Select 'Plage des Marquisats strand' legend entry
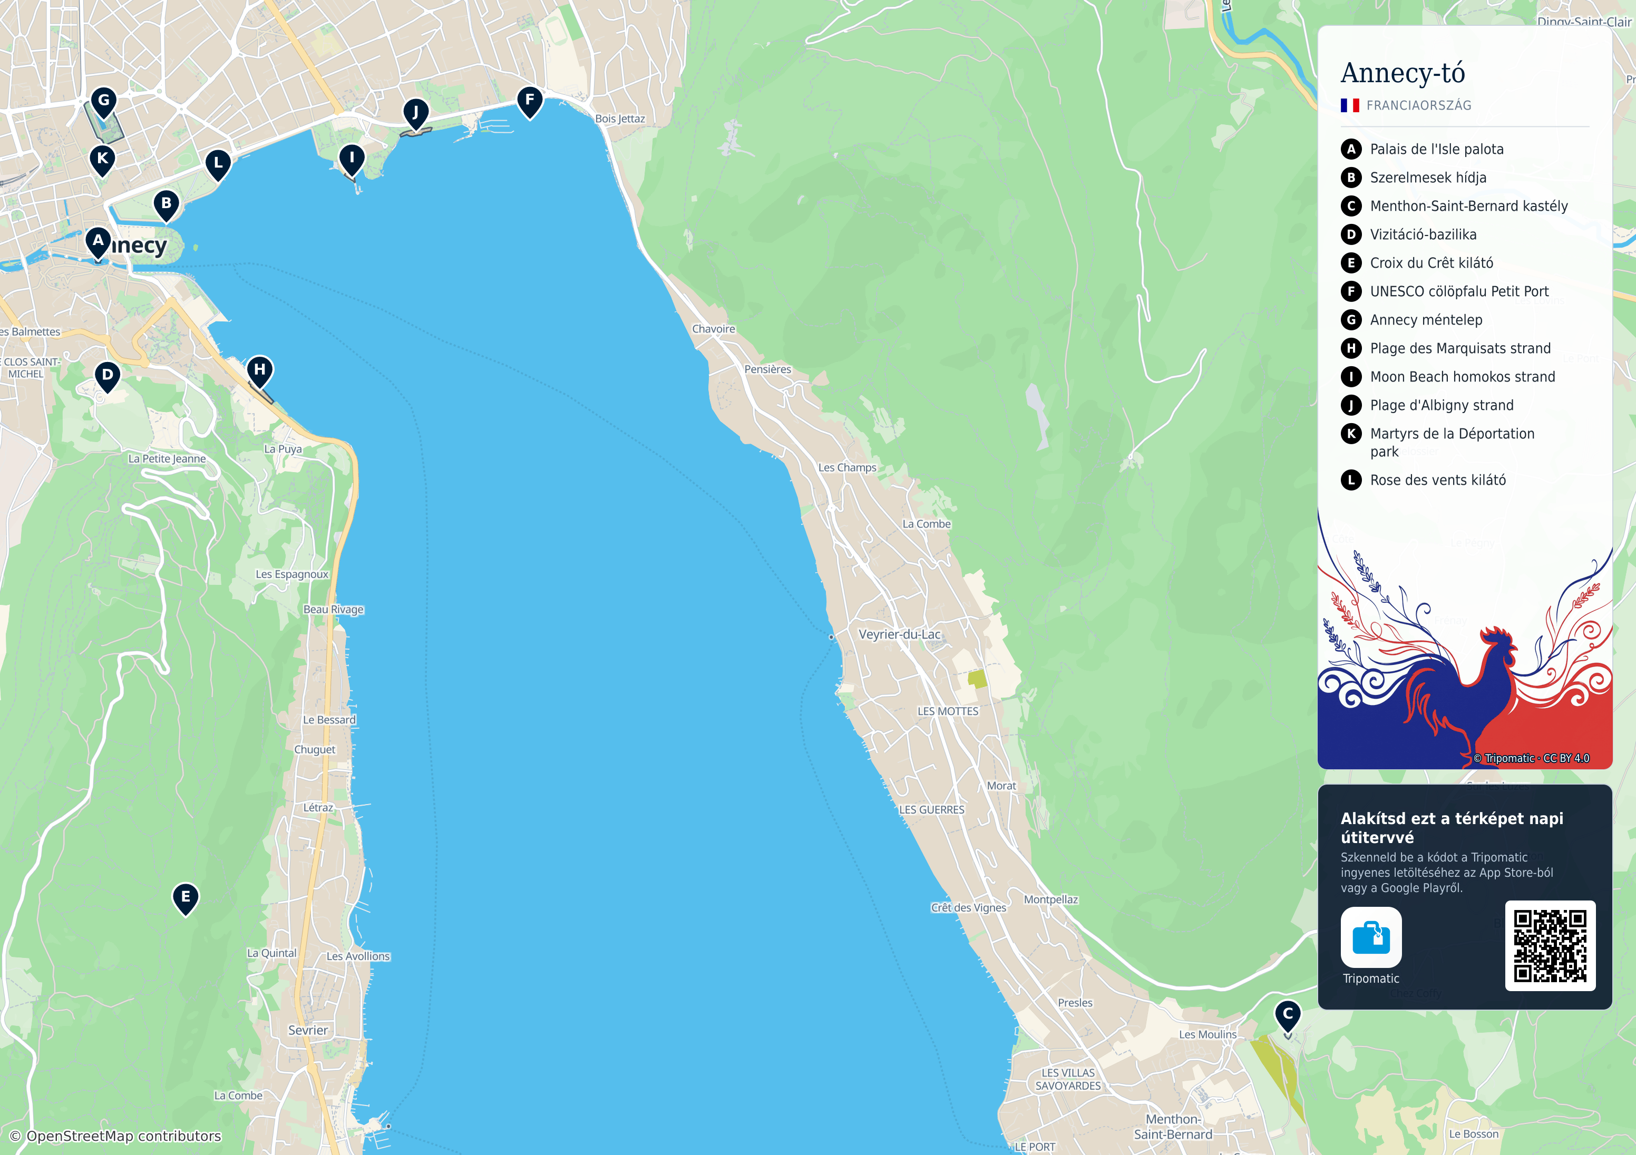The width and height of the screenshot is (1636, 1155). pyautogui.click(x=1460, y=348)
